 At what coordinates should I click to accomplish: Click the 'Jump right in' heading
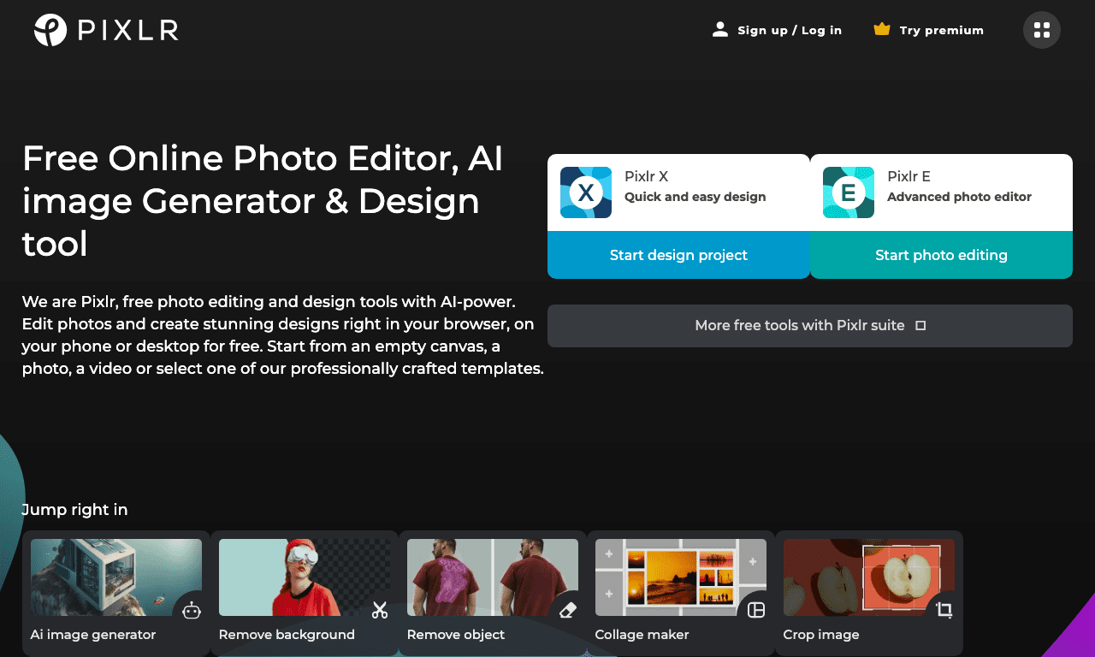pyautogui.click(x=74, y=510)
